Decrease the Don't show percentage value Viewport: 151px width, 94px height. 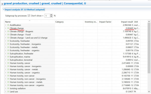(x=51, y=17)
